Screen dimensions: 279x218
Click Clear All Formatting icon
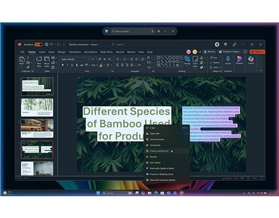110,59
